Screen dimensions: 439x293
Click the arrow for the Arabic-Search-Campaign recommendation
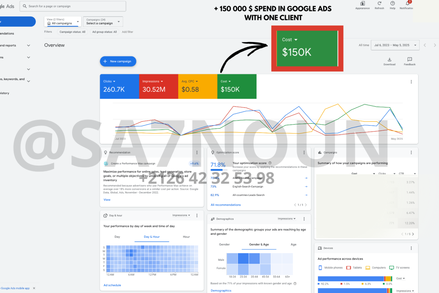point(306,178)
